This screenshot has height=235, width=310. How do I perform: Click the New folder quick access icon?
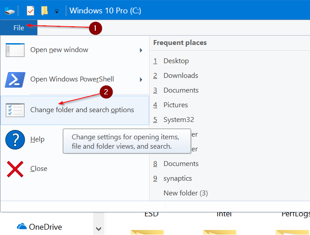[45, 11]
